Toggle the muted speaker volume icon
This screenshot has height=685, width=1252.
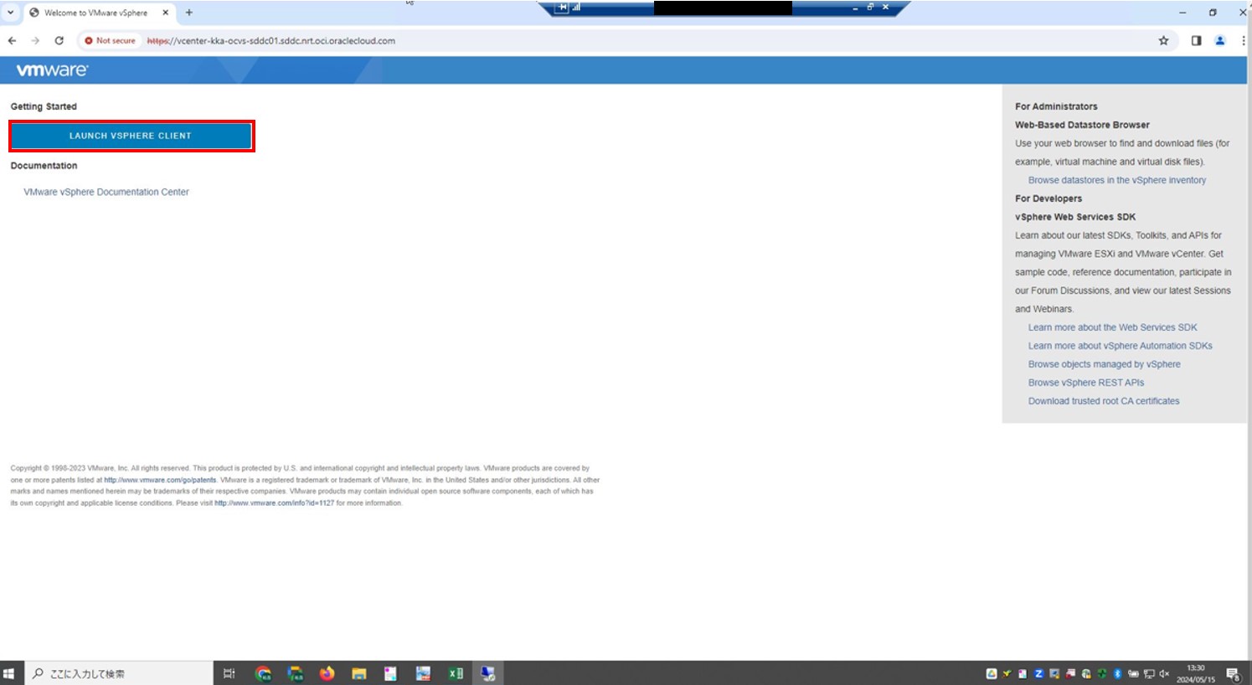[x=1164, y=673]
